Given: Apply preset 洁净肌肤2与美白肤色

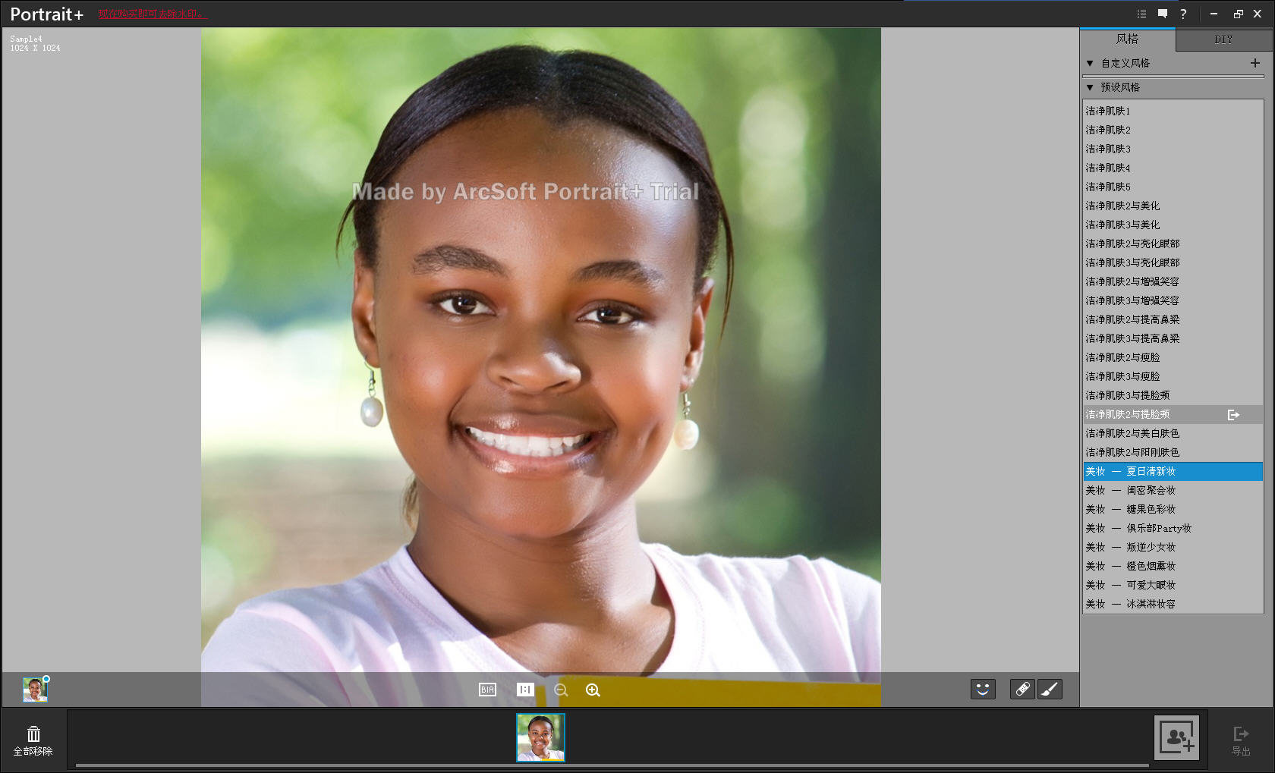Looking at the screenshot, I should tap(1173, 433).
